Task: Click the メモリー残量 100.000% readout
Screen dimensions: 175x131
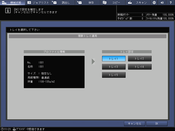Action: point(160,15)
